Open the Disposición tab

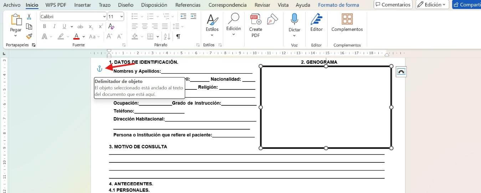tap(154, 5)
